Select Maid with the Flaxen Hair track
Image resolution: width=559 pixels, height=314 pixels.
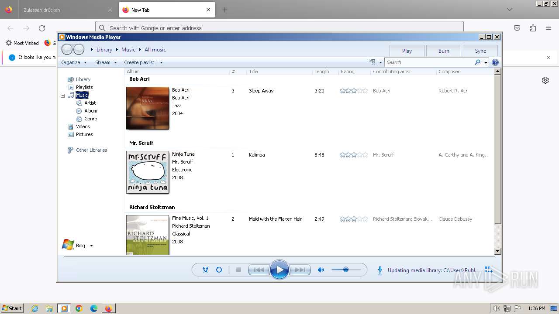coord(276,219)
